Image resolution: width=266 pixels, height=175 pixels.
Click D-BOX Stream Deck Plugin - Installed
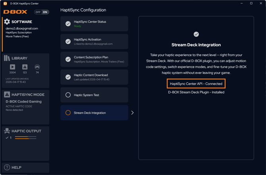pos(196,92)
